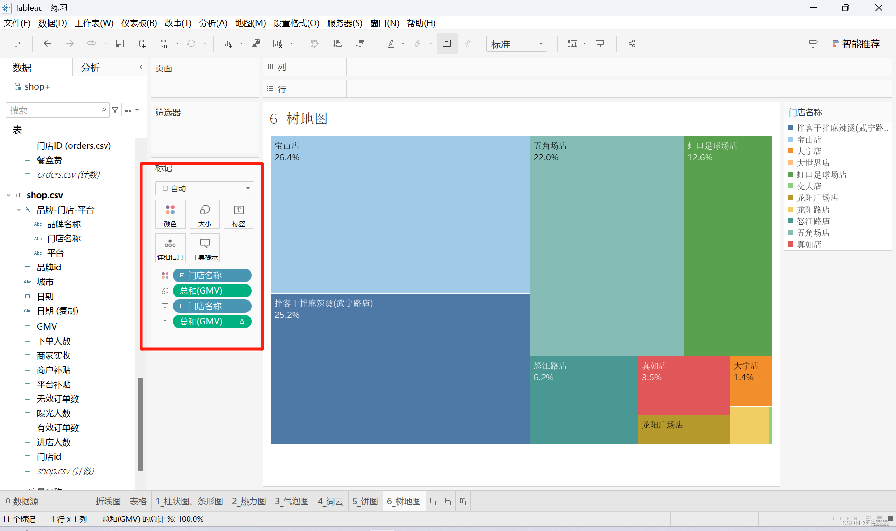This screenshot has height=531, width=896.
Task: Click the data pane vertical scrollbar
Action: coord(140,424)
